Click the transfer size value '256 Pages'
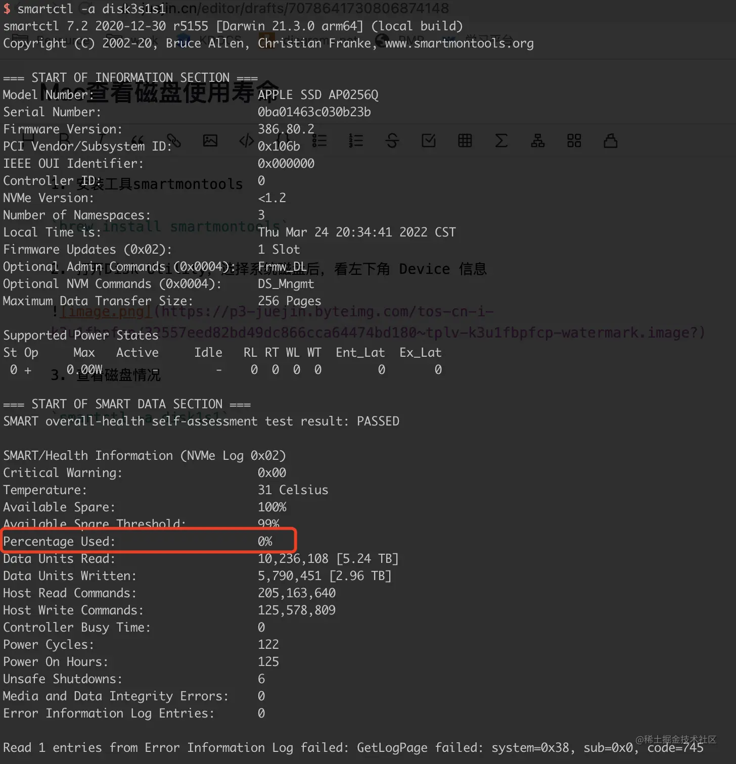Screen dimensions: 736x764 coord(290,301)
